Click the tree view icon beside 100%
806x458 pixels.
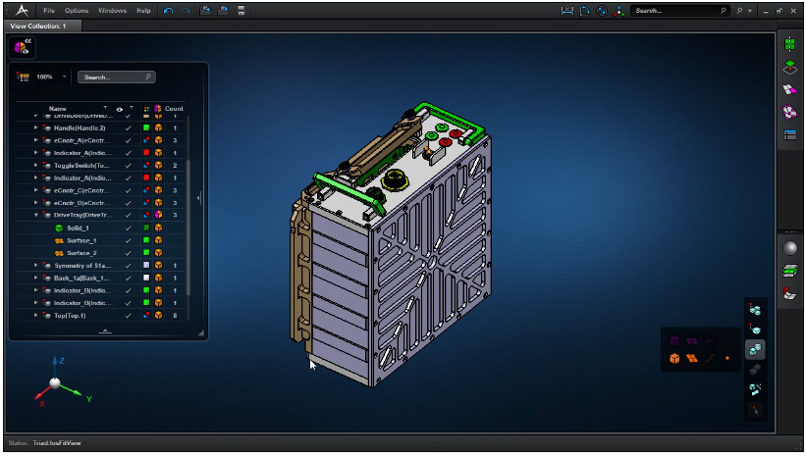click(x=23, y=77)
